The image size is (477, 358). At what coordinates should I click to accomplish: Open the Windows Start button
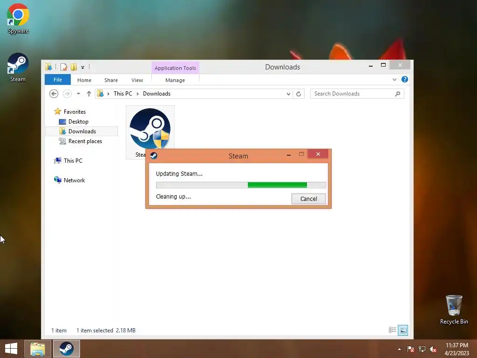tap(11, 349)
